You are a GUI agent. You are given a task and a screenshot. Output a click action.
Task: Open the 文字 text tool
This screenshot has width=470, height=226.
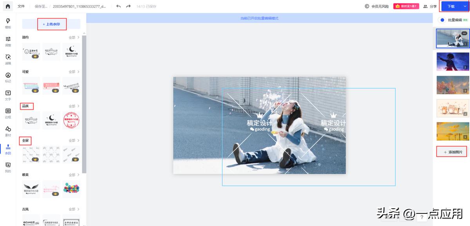pos(8,95)
